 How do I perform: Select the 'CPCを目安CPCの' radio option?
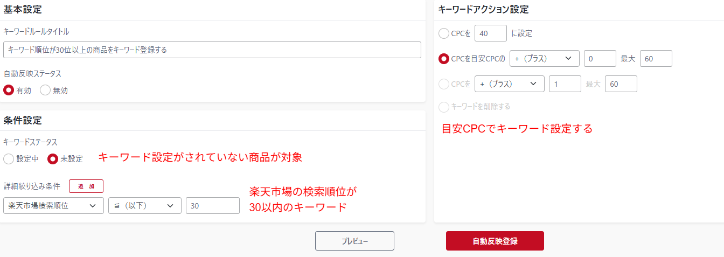pos(444,59)
